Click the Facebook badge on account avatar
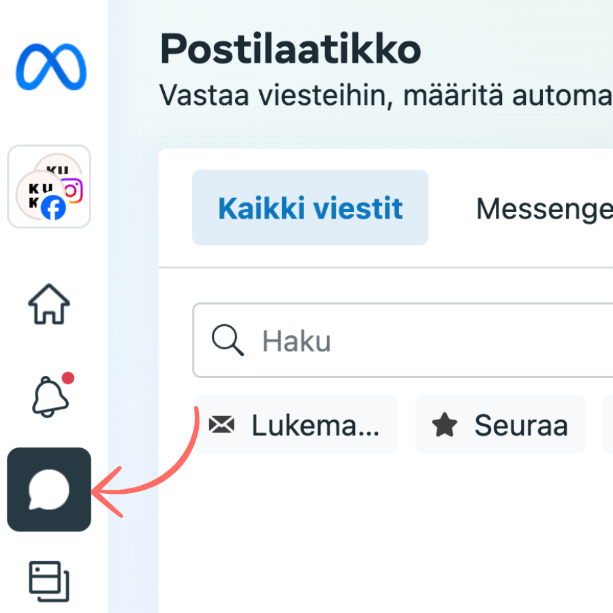 coord(54,208)
